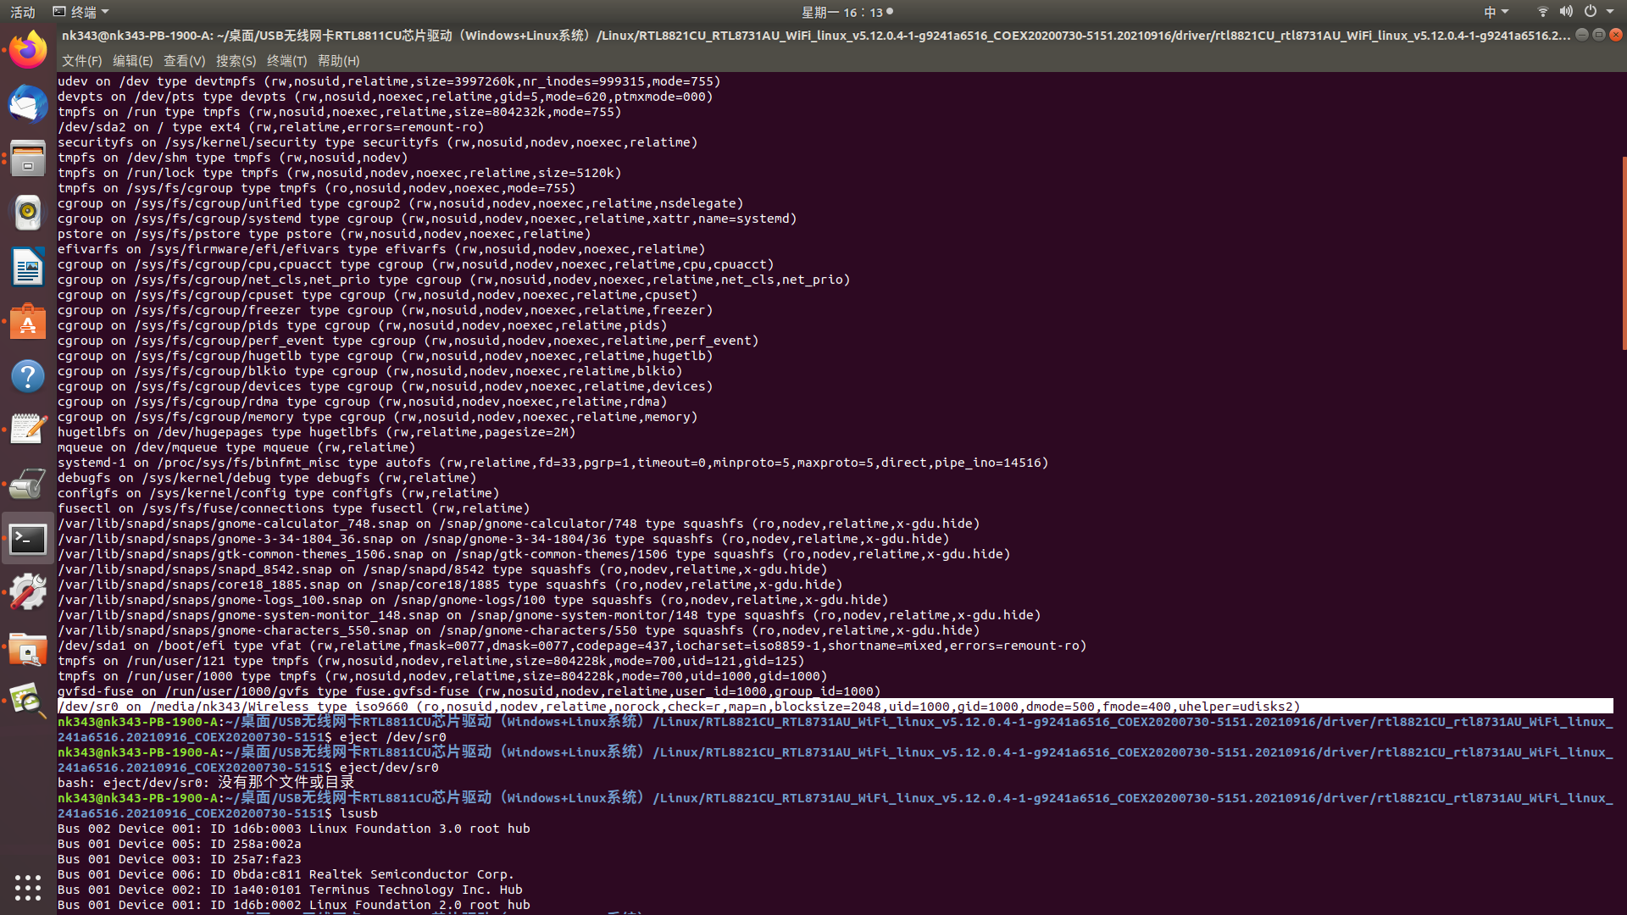The width and height of the screenshot is (1627, 915).
Task: Click the volume icon to adjust sound level
Action: (x=1566, y=12)
